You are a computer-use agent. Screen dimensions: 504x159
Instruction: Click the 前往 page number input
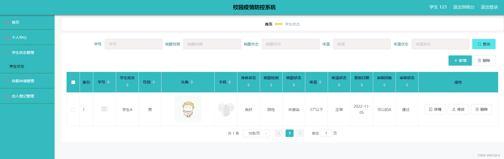pyautogui.click(x=326, y=133)
